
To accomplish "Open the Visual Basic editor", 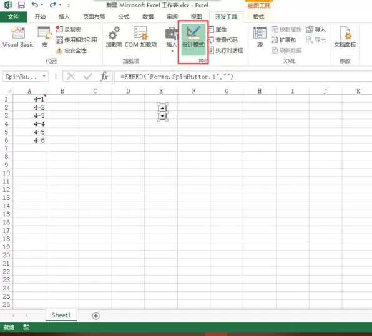I will tap(18, 37).
